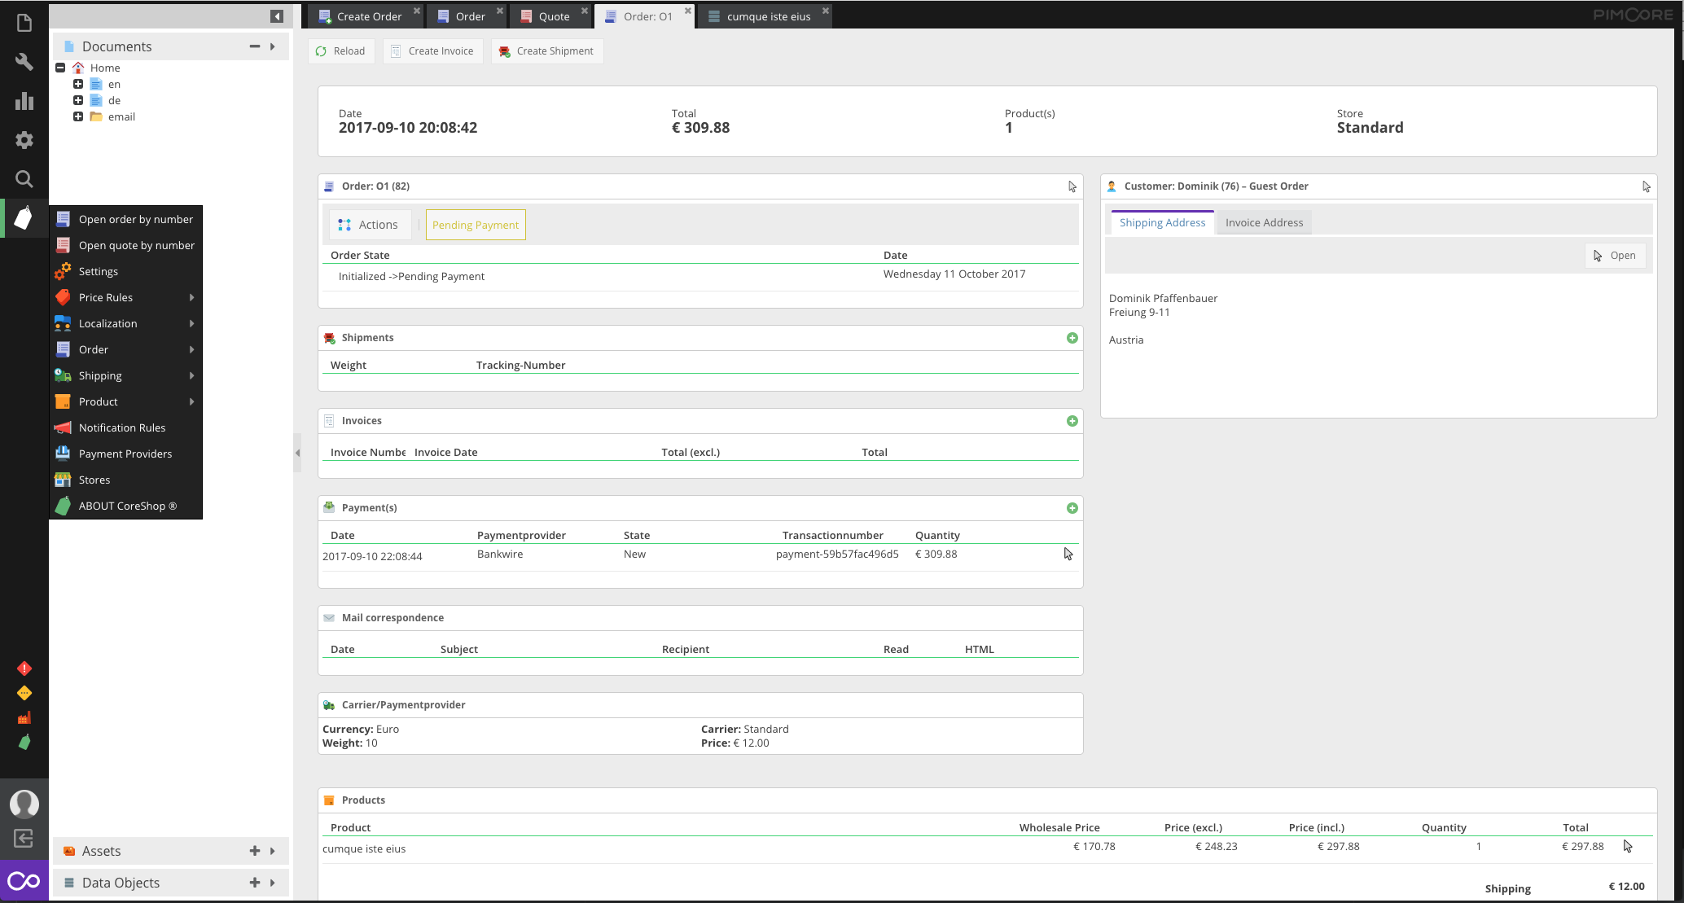Click the Create Shipment button
The width and height of the screenshot is (1684, 903).
546,51
